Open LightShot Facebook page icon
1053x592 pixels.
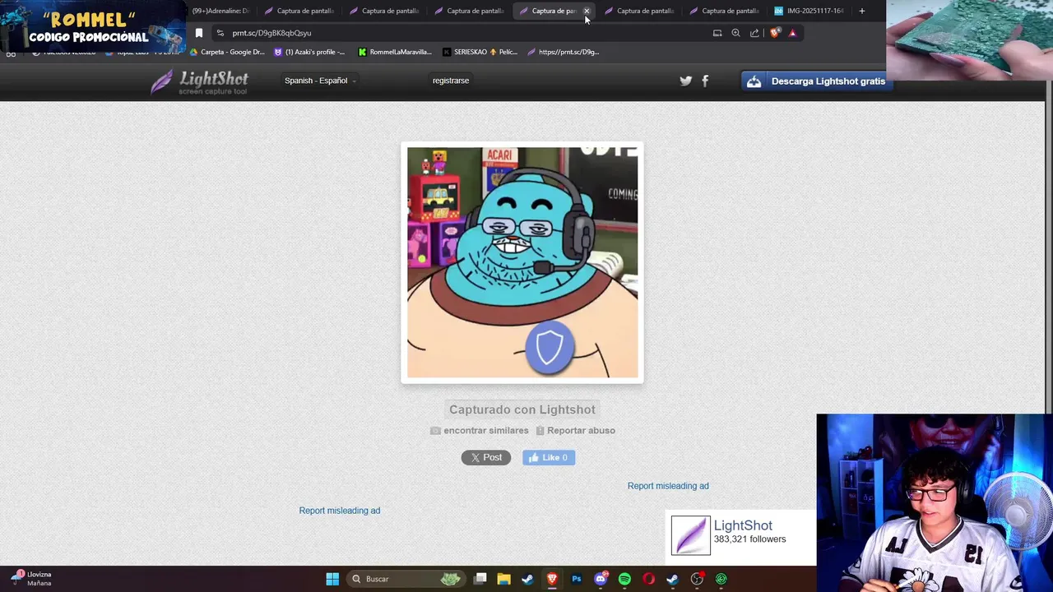(705, 81)
